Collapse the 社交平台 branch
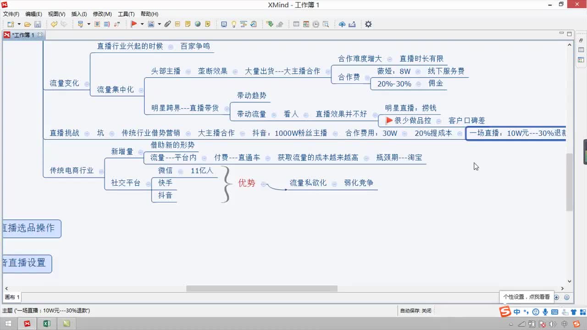The image size is (587, 330). tap(148, 183)
